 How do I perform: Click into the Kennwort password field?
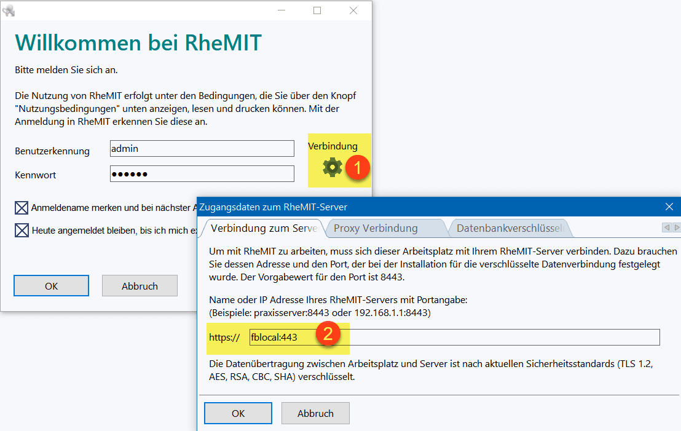202,174
